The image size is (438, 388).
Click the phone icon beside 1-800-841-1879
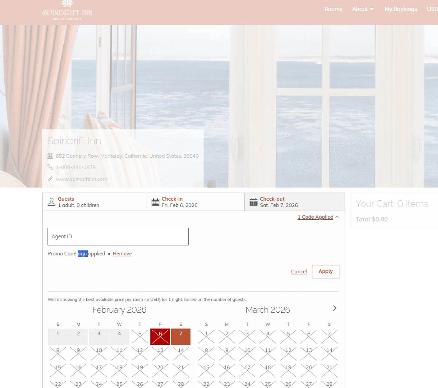pyautogui.click(x=50, y=167)
